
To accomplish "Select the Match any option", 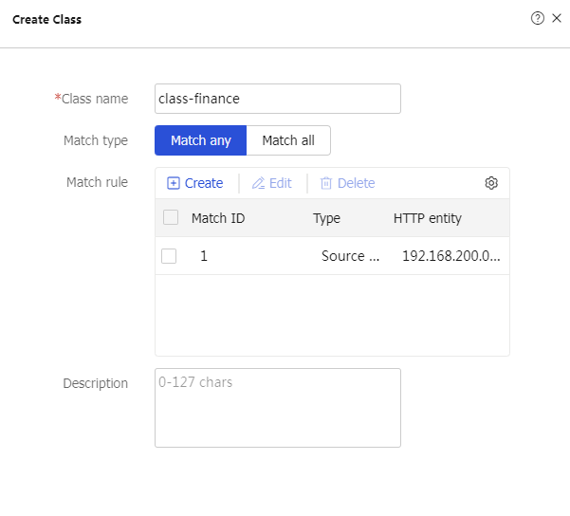I will point(201,140).
